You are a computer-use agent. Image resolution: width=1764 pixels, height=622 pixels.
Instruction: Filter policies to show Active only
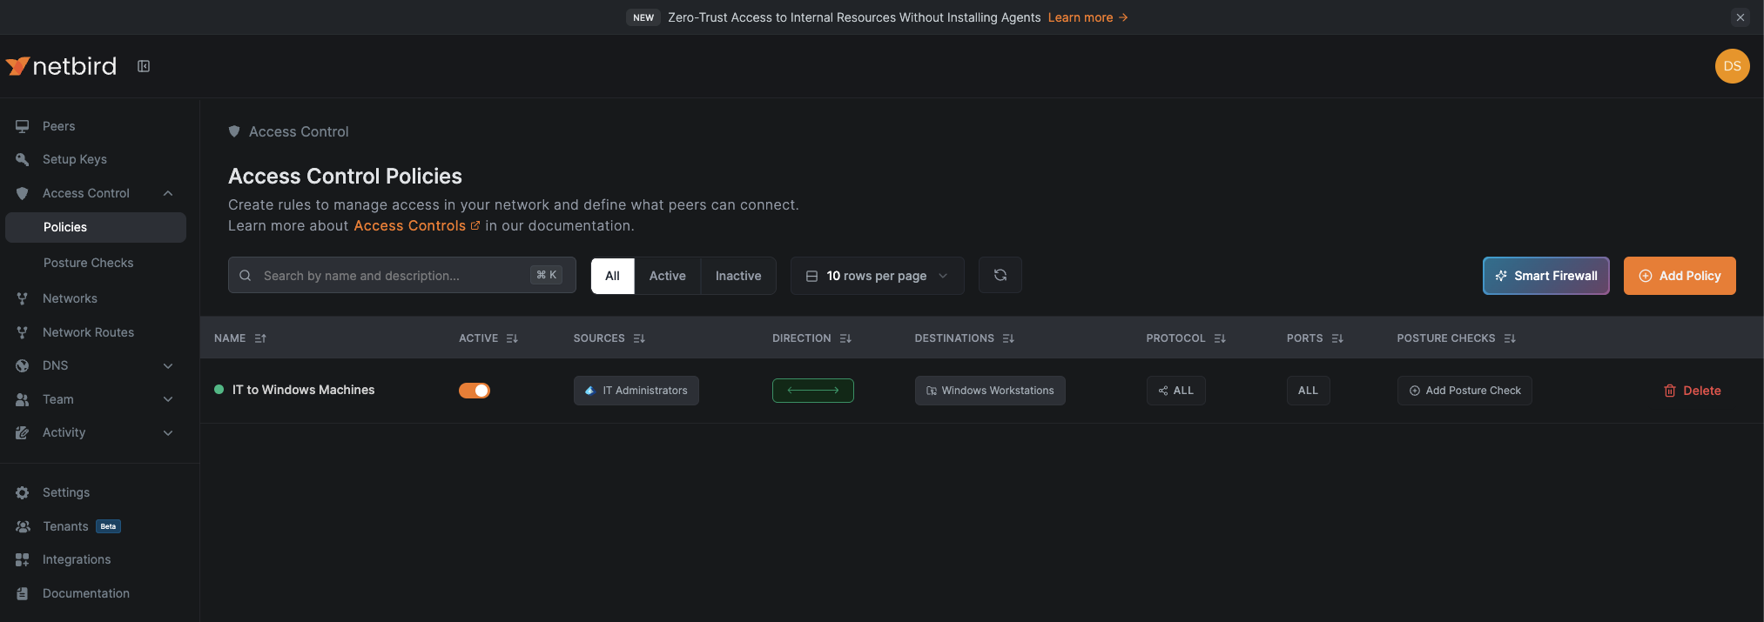(667, 276)
